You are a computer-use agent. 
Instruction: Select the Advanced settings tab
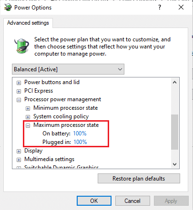pos(28,23)
